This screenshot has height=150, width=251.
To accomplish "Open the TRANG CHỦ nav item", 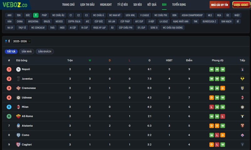I will (x=68, y=5).
